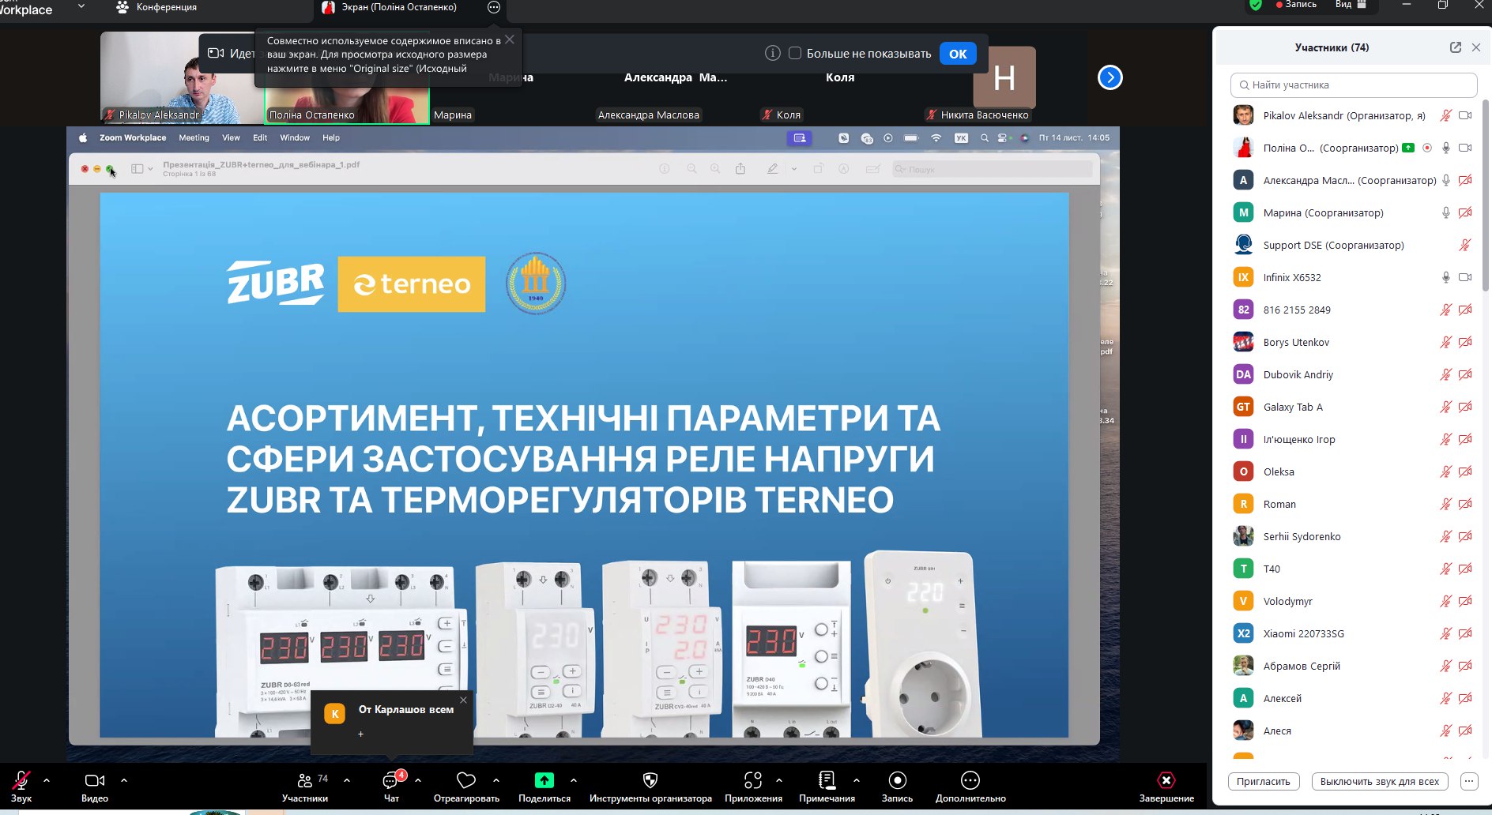Expand video options arrow next to Видео
The height and width of the screenshot is (815, 1492).
tap(124, 780)
